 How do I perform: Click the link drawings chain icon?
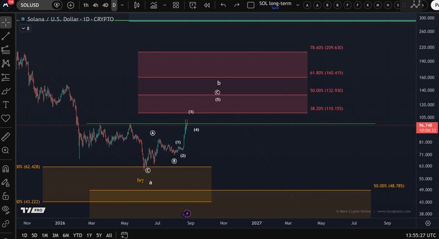[6, 223]
